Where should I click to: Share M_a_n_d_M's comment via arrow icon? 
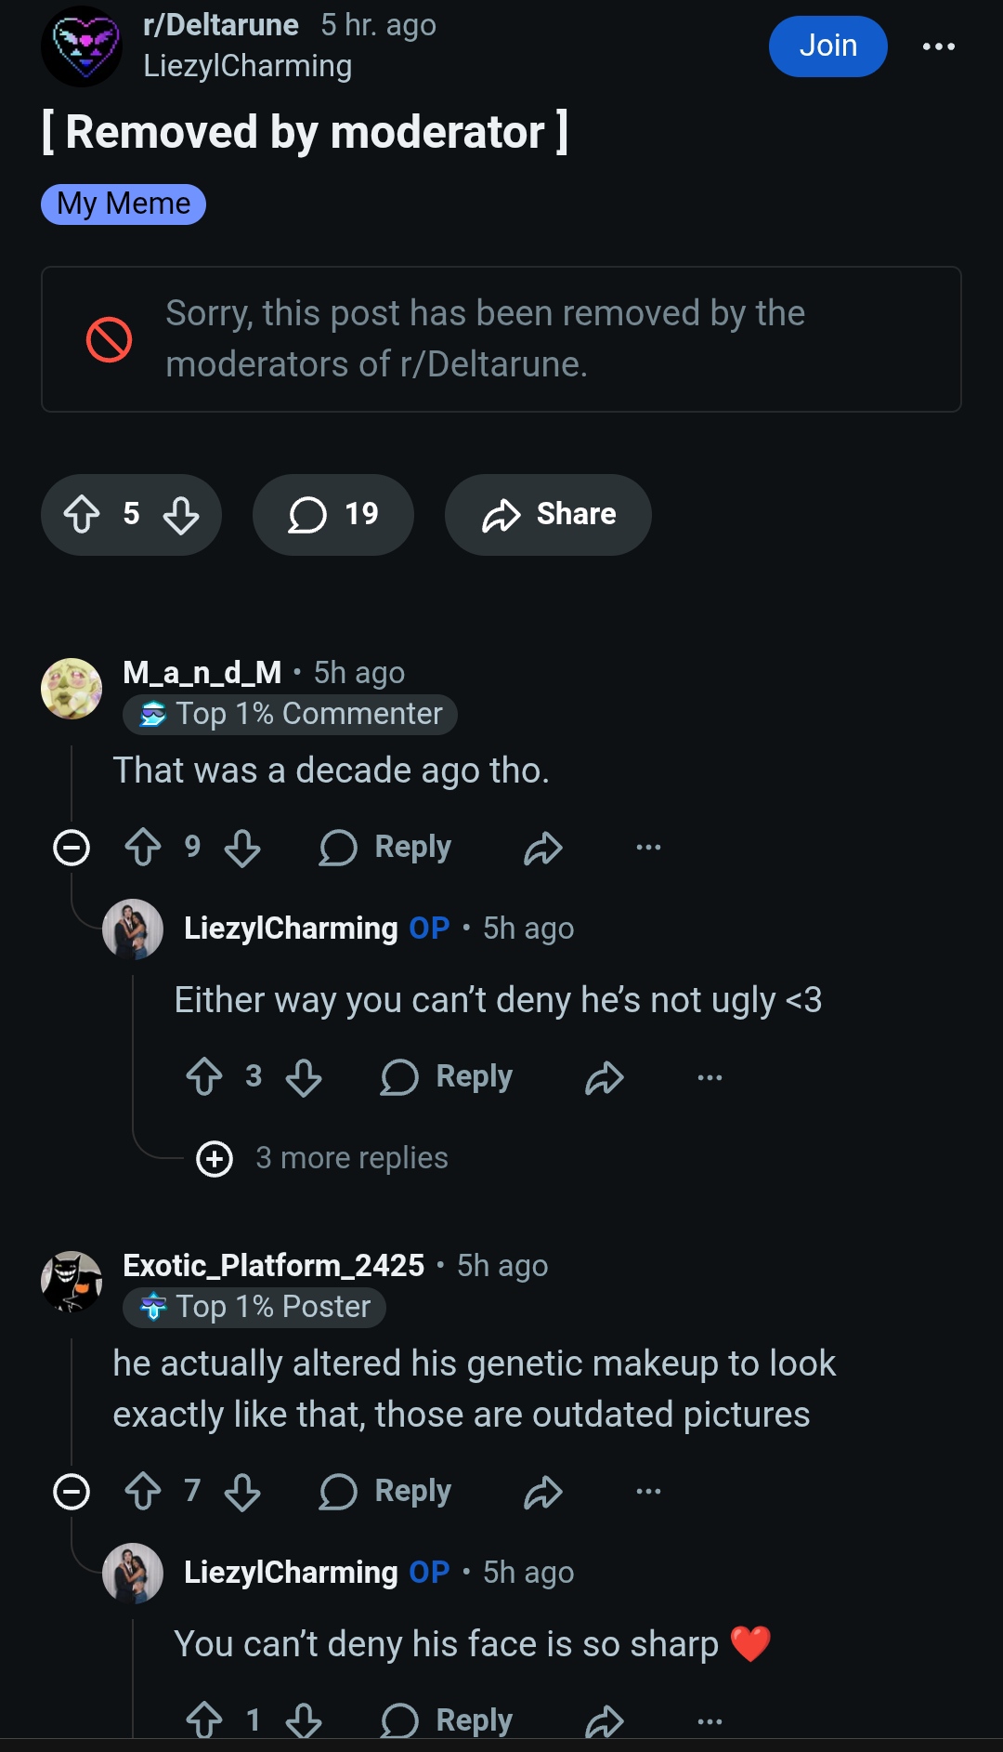[x=543, y=848]
